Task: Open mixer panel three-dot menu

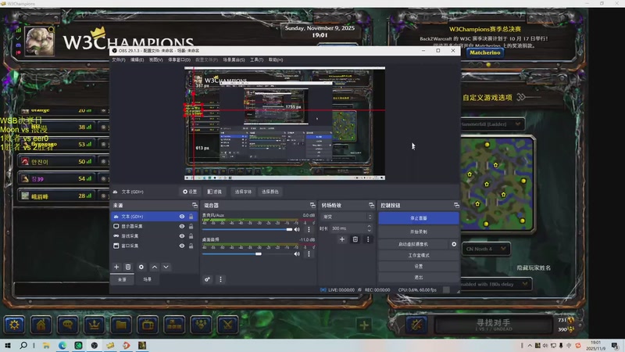Action: (220, 279)
